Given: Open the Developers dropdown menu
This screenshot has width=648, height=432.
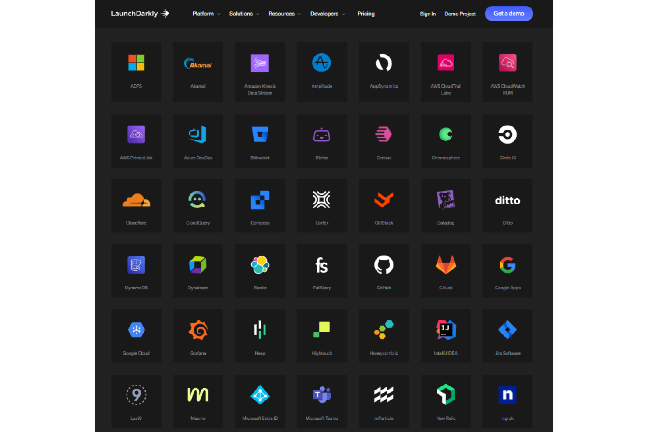Looking at the screenshot, I should click(328, 14).
